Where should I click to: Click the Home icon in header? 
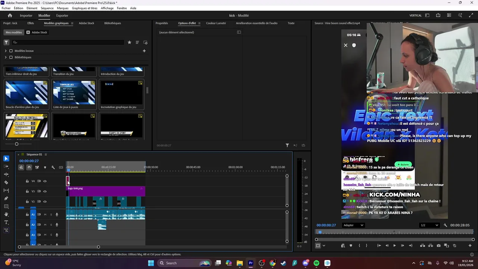click(10, 15)
